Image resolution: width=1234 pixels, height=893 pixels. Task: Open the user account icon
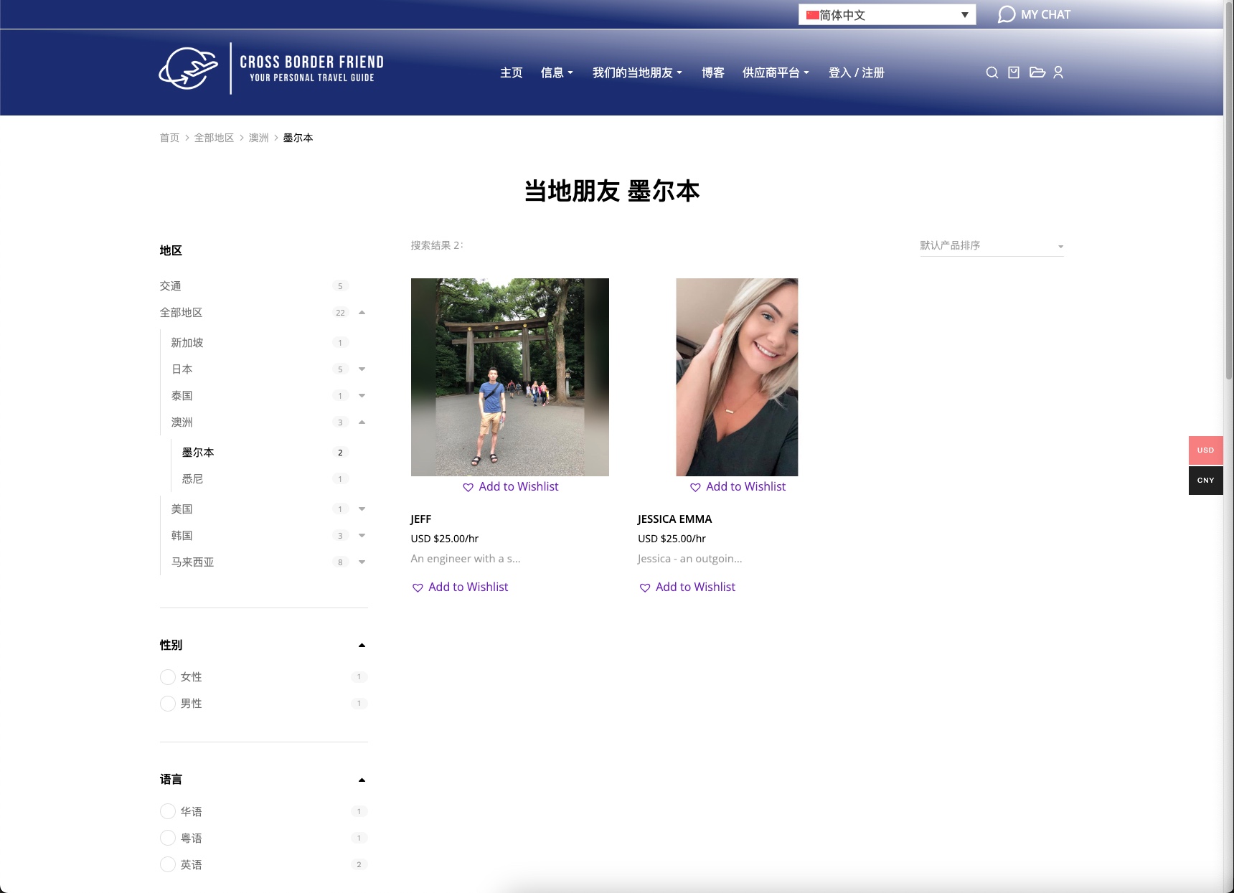pos(1058,72)
